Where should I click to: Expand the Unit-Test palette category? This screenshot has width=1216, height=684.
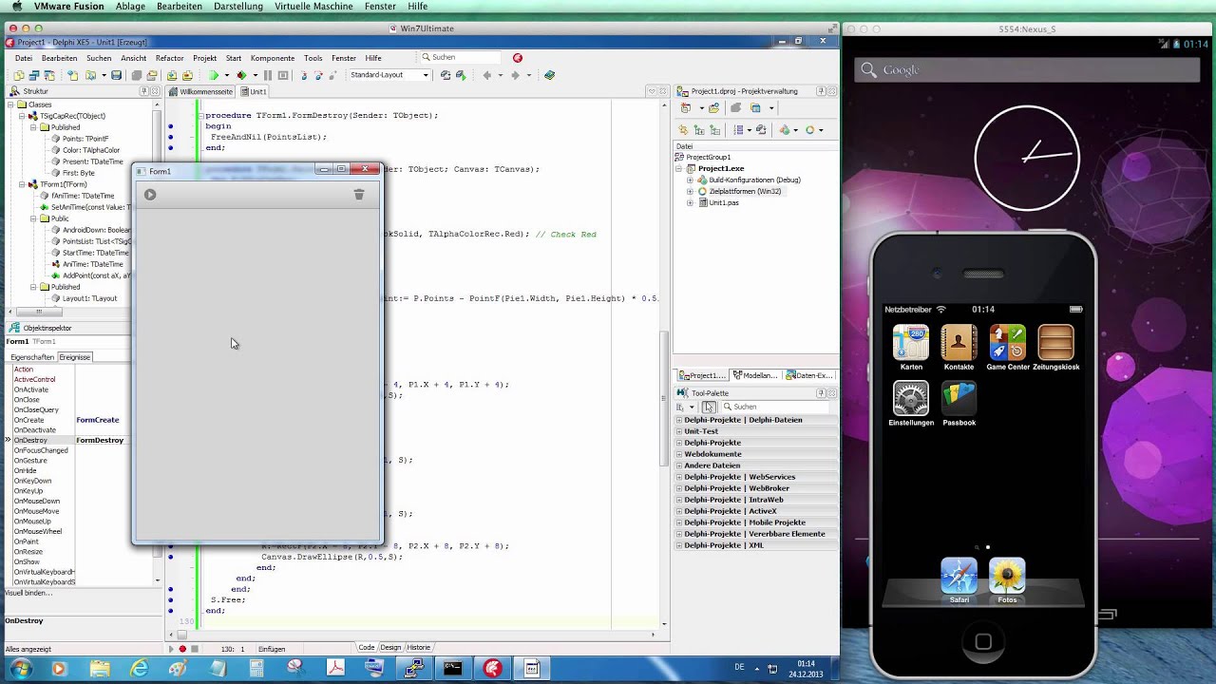tap(679, 431)
